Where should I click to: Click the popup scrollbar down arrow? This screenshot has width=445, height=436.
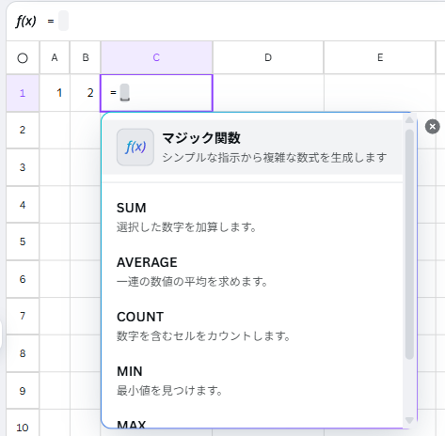(x=409, y=420)
